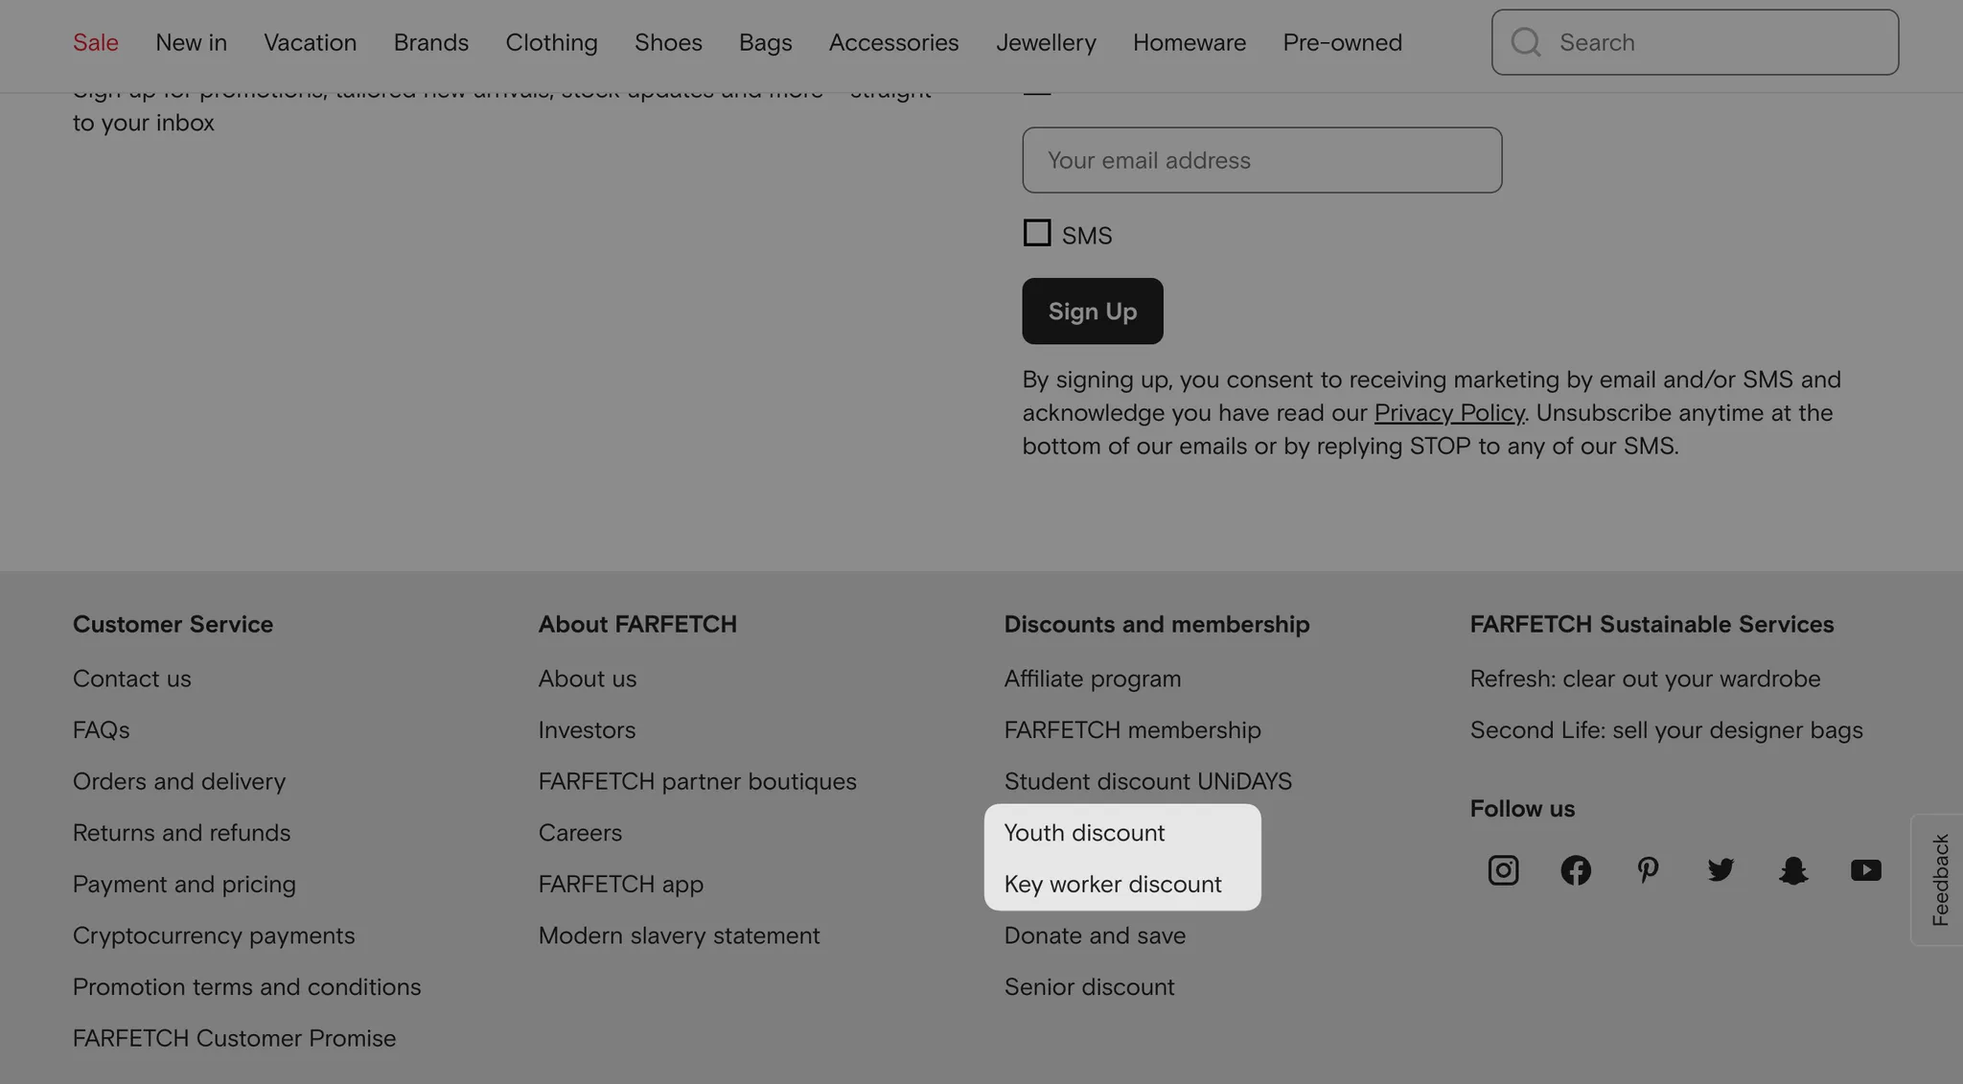Open Second Life designer bags link
This screenshot has height=1084, width=1963.
pyautogui.click(x=1666, y=729)
